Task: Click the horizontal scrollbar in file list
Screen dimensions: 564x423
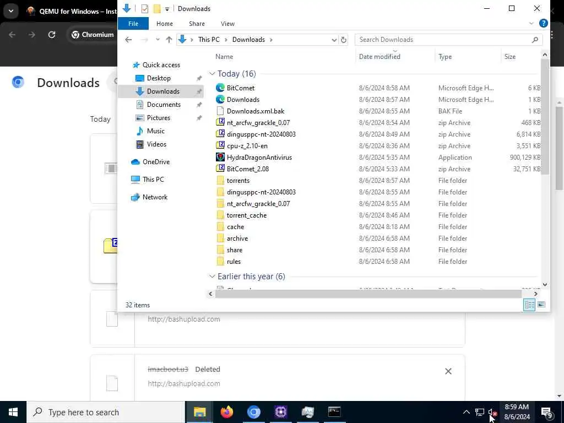Action: (368, 294)
